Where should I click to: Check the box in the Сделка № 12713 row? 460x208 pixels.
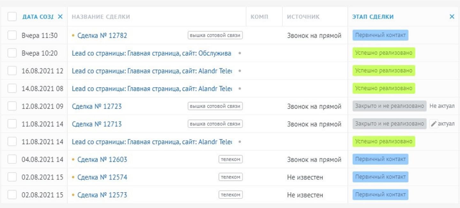click(12, 124)
